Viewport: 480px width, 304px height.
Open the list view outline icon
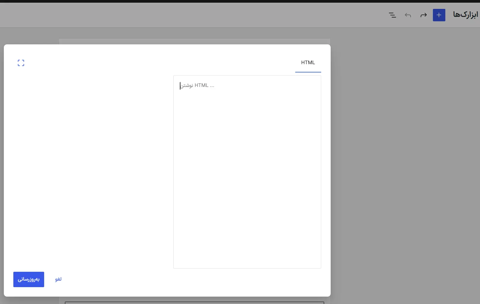point(393,15)
